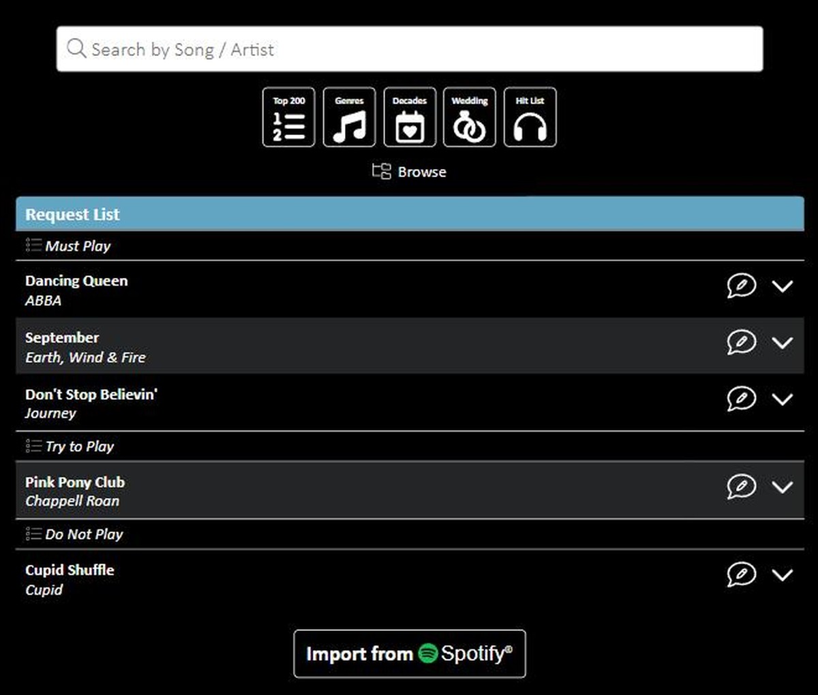Click the Try to Play list icon
The image size is (818, 695).
(33, 446)
